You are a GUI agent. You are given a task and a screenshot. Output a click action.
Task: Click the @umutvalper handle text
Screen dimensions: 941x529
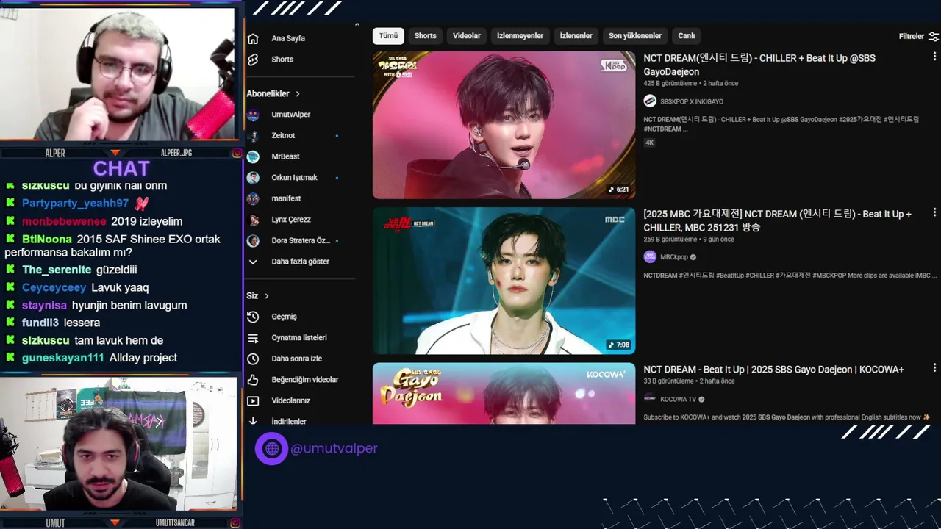[334, 448]
